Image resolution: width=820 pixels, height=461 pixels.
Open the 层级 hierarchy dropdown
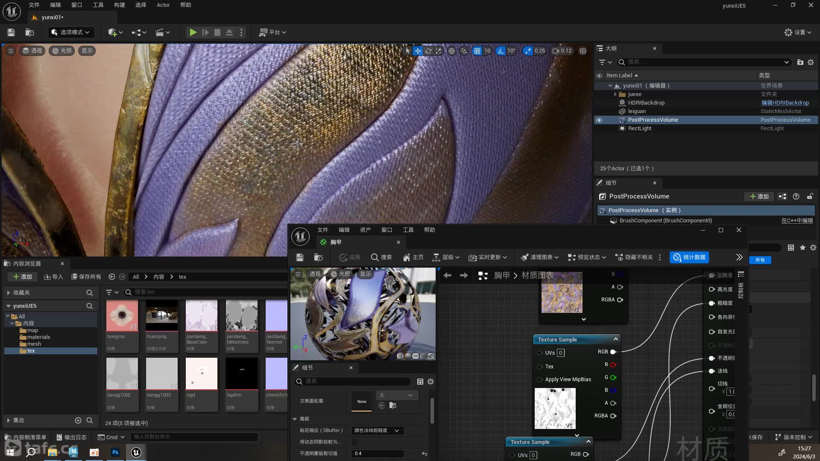pyautogui.click(x=446, y=257)
